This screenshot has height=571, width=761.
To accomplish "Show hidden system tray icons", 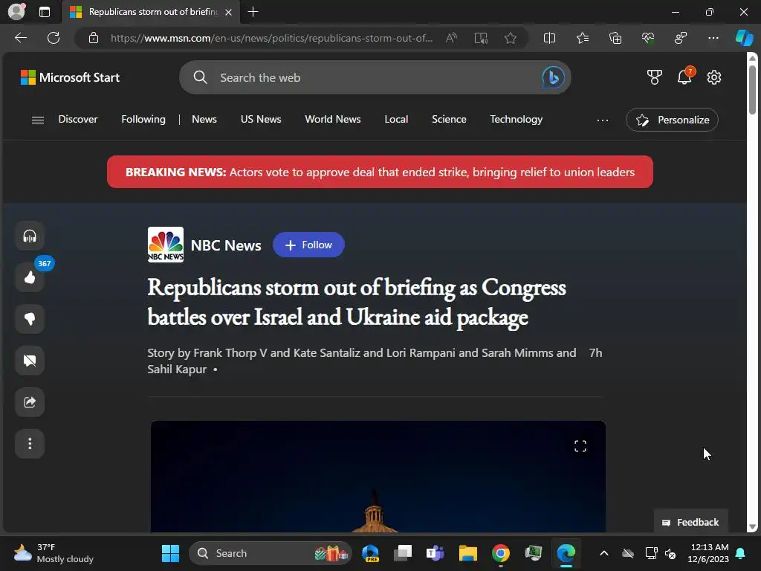I will (604, 553).
